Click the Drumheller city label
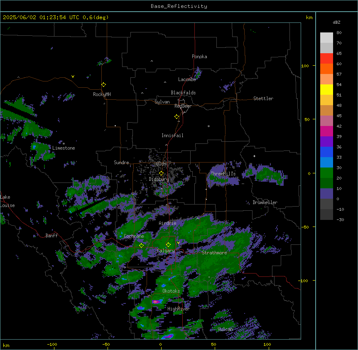This screenshot has width=358, height=350. pos(265,202)
